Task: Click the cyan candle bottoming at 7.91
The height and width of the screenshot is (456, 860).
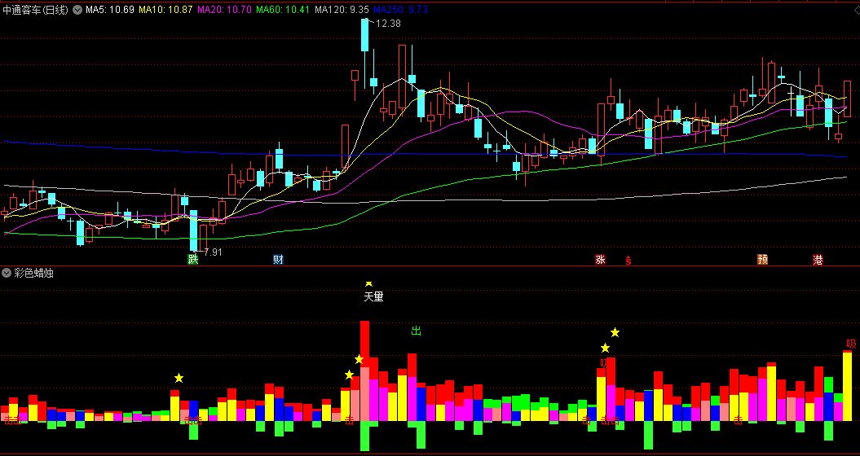Action: [194, 230]
